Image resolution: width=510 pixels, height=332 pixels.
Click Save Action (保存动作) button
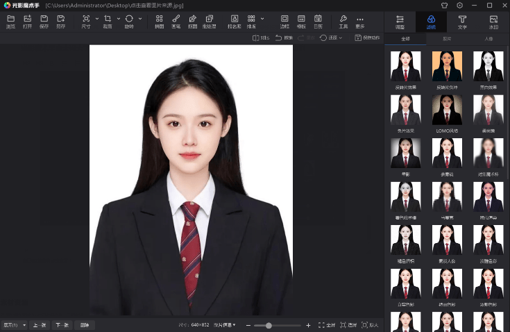pos(368,38)
